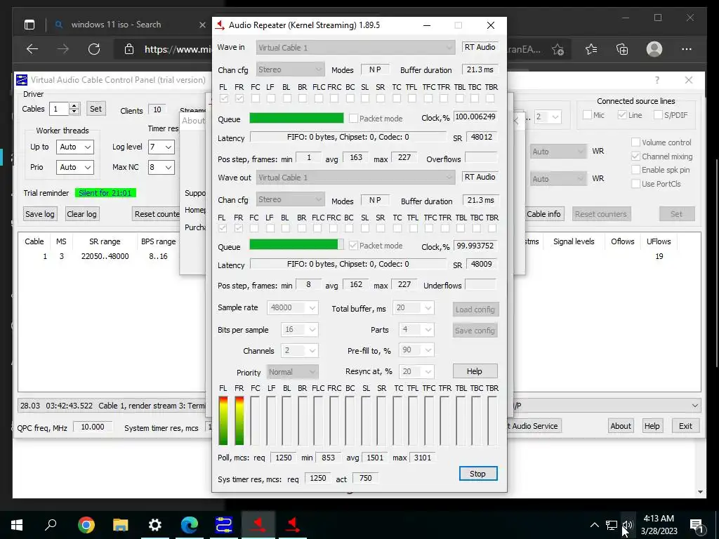Viewport: 719px width, 539px height.
Task: Click FL channel level meter
Action: (x=223, y=421)
